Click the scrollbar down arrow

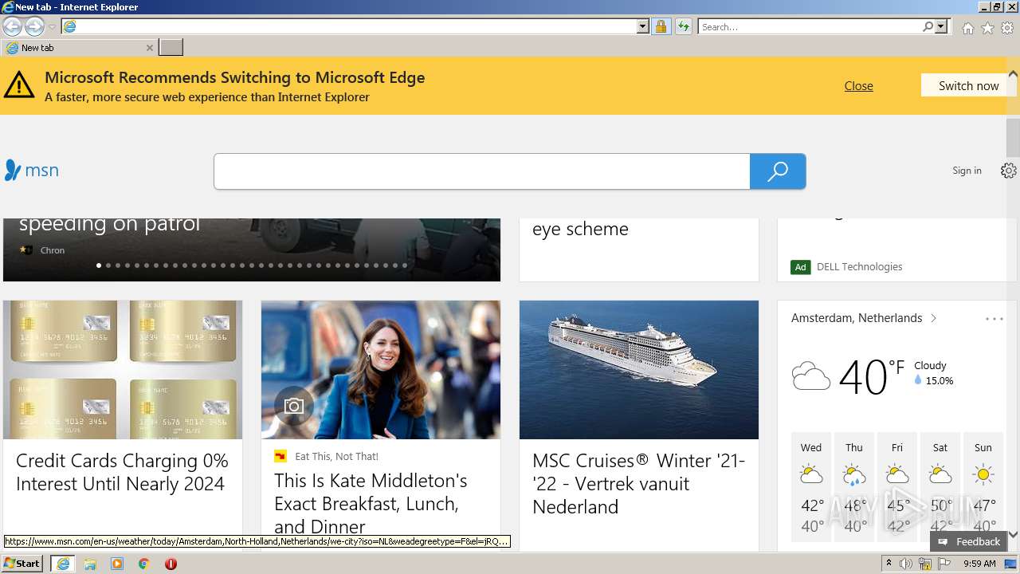pyautogui.click(x=1013, y=534)
